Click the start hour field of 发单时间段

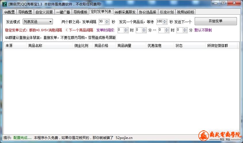click(121, 30)
